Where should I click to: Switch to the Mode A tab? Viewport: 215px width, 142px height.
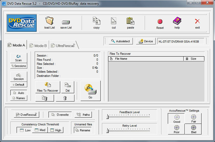click(x=16, y=45)
